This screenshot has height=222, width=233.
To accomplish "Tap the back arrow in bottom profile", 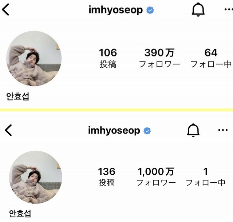I will coord(8,130).
